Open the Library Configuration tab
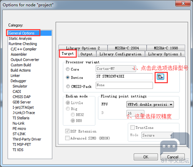The image size is (193, 167). coord(120,54)
